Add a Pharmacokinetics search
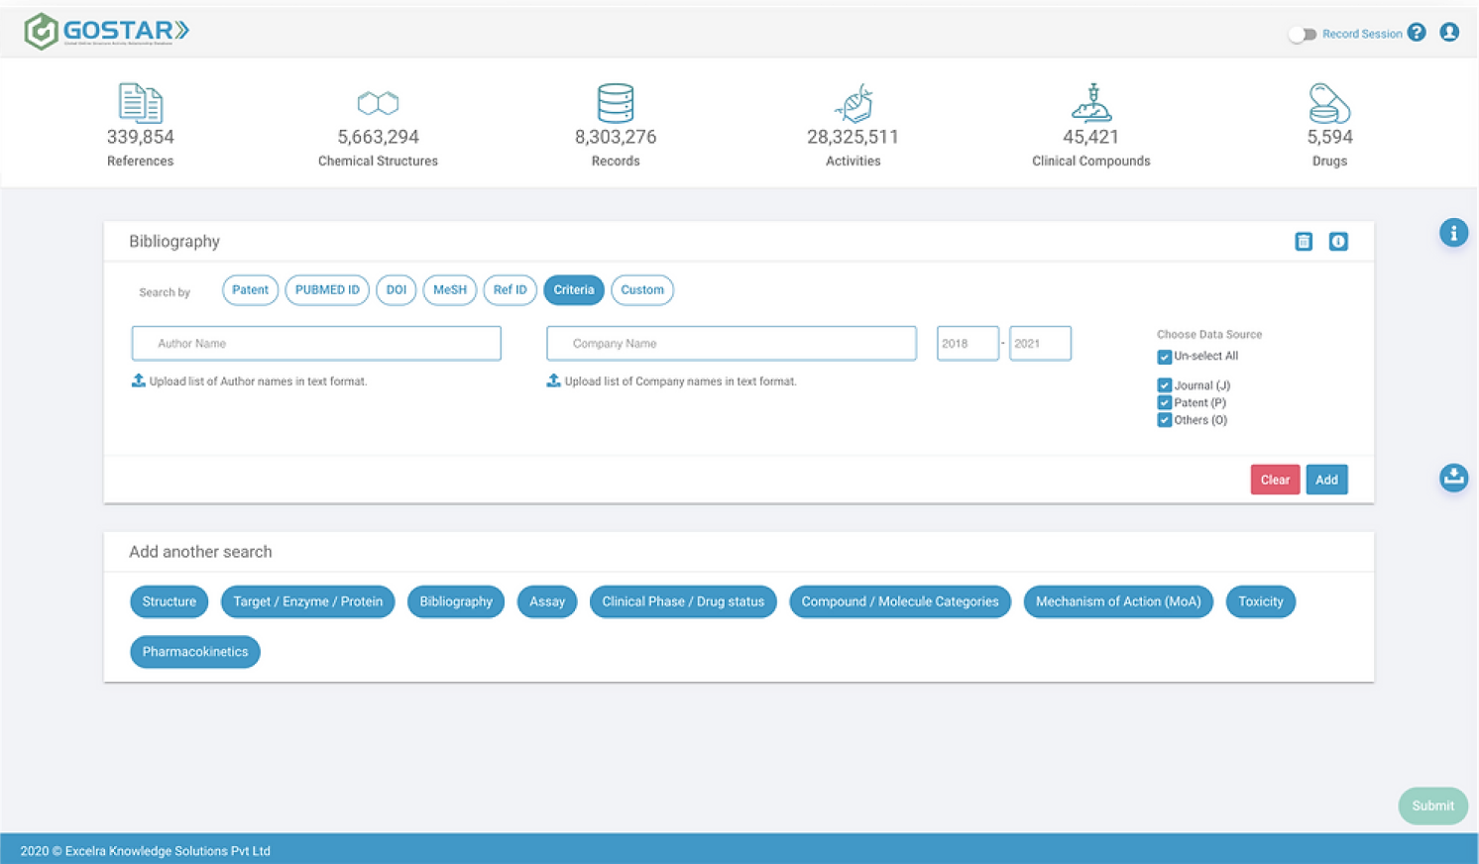 (x=195, y=652)
